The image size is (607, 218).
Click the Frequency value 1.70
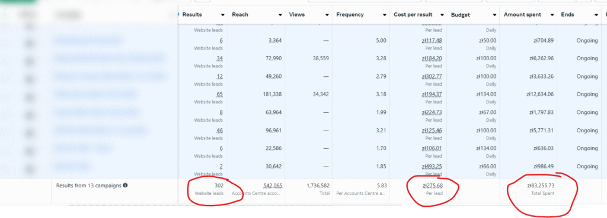pos(381,148)
